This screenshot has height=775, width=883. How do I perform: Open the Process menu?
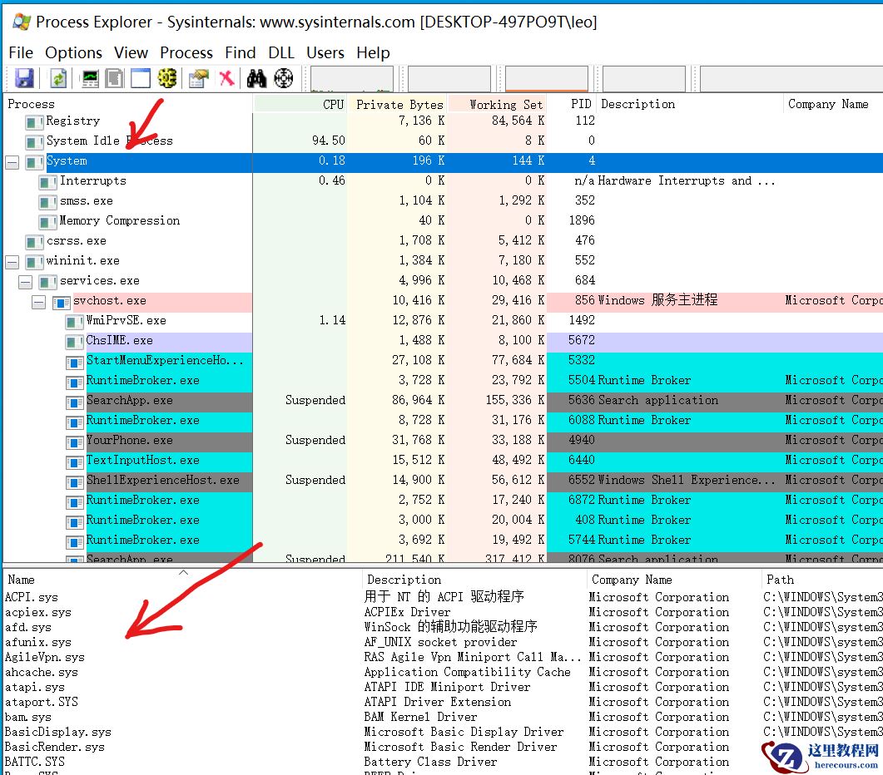186,52
